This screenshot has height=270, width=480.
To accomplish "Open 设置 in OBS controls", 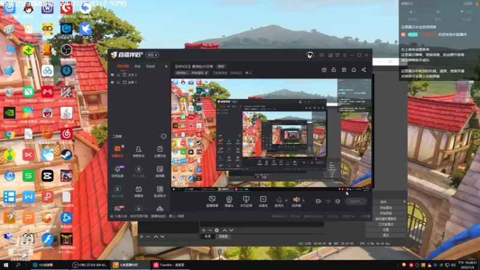I will [x=386, y=230].
